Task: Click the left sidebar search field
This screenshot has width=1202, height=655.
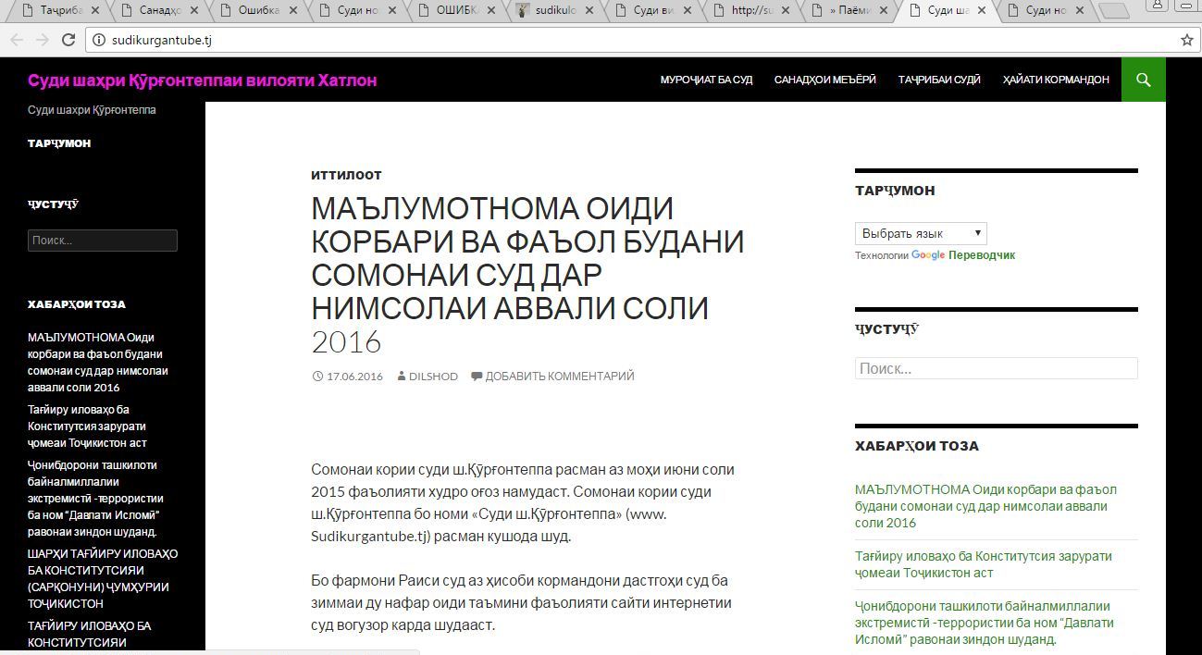Action: 102,241
